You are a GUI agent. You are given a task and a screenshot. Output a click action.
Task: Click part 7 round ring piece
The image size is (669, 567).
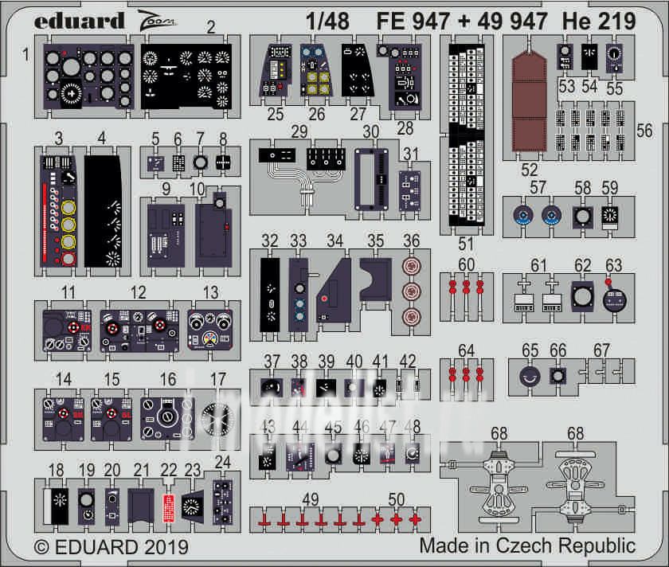point(200,162)
